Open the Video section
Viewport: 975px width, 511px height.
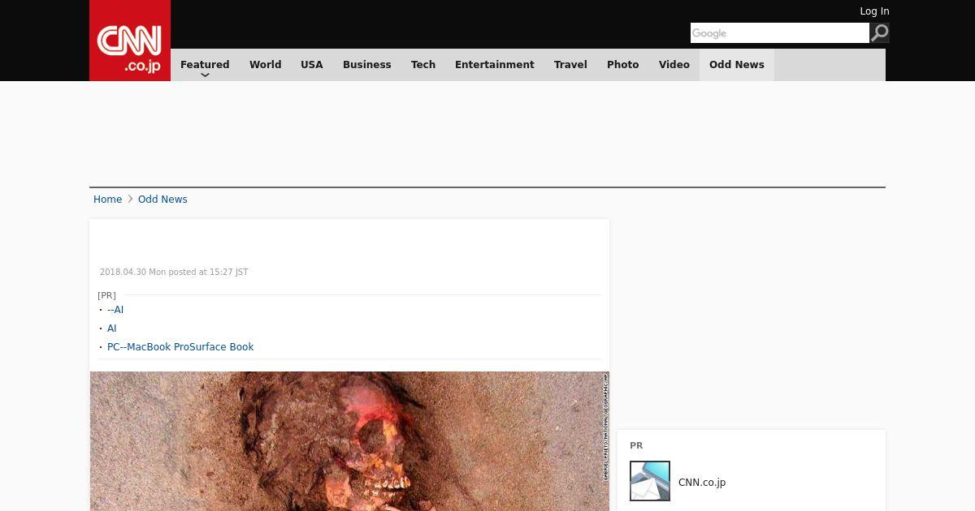(x=674, y=65)
